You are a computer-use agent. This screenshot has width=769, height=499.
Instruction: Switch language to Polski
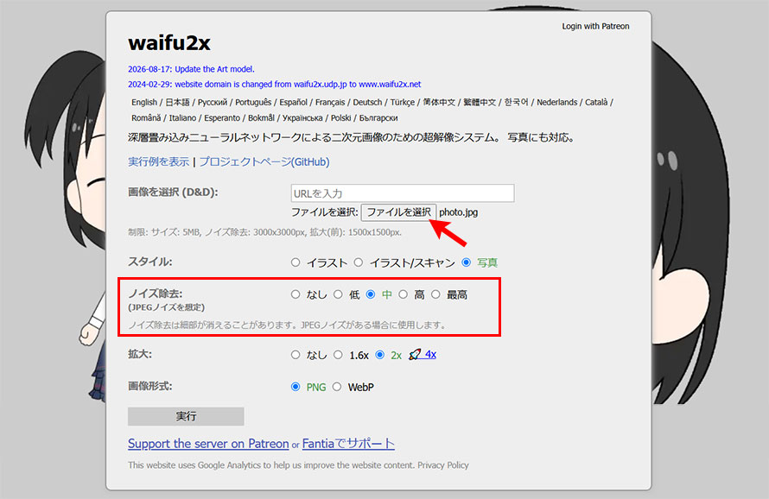340,117
